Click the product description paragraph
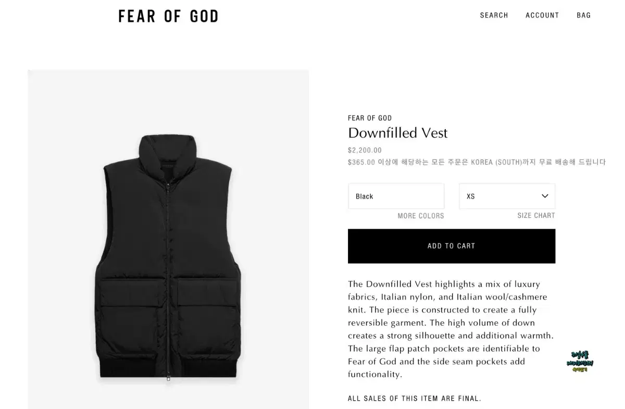The image size is (625, 409). tap(451, 329)
